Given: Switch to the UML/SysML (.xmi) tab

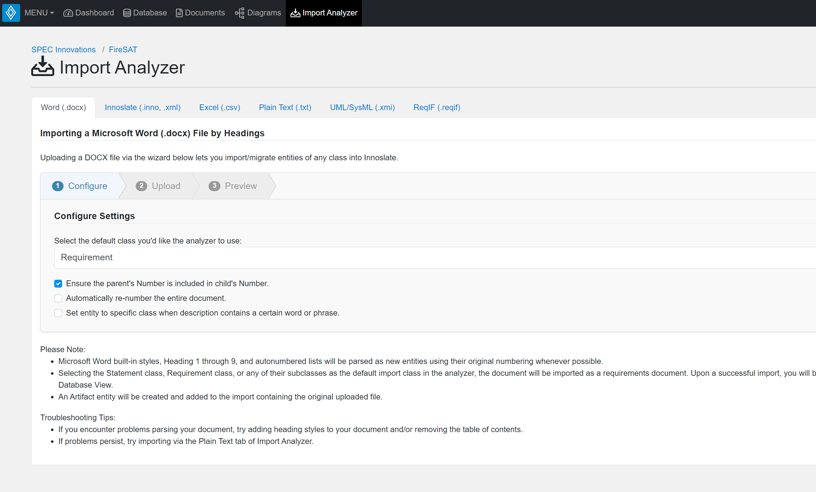Looking at the screenshot, I should point(362,108).
